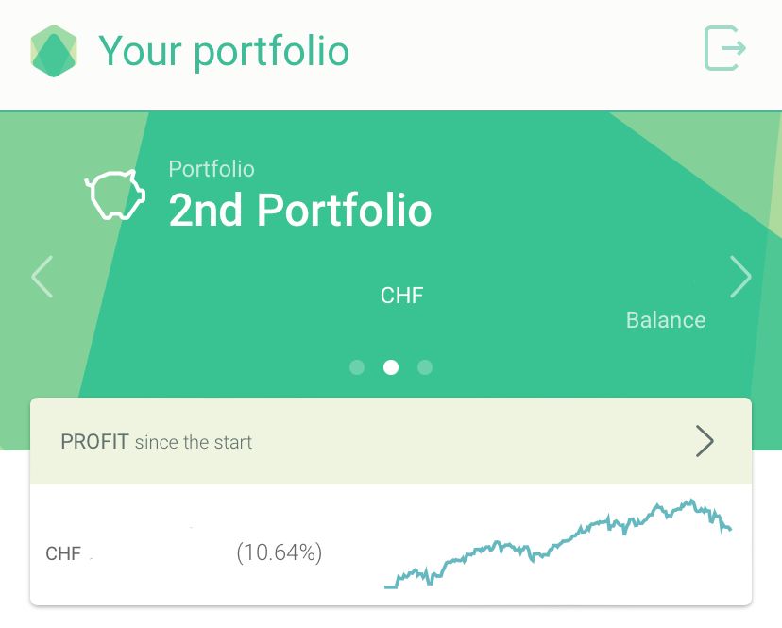This screenshot has height=628, width=782.
Task: Click the Balance label
Action: click(666, 320)
